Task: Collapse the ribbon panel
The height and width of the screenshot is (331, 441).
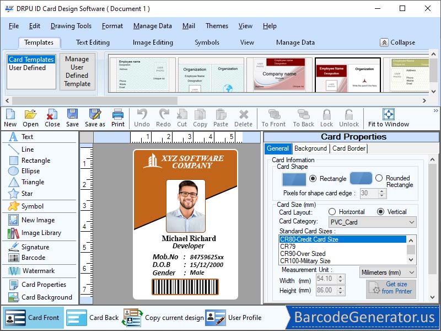Action: point(400,42)
